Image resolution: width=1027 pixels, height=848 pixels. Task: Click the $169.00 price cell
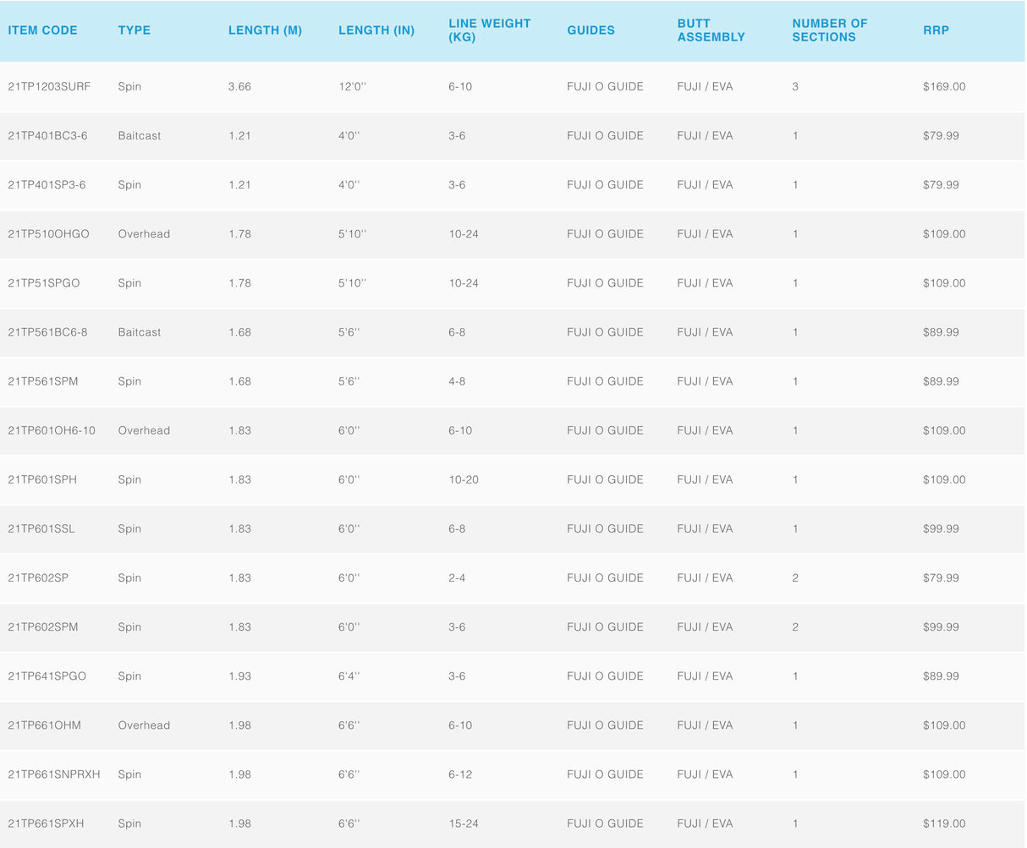(x=944, y=86)
